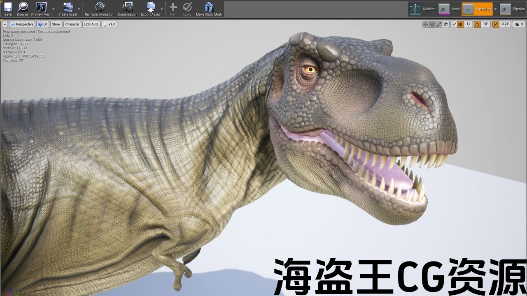Click the coordinate system cube icon

446,24
